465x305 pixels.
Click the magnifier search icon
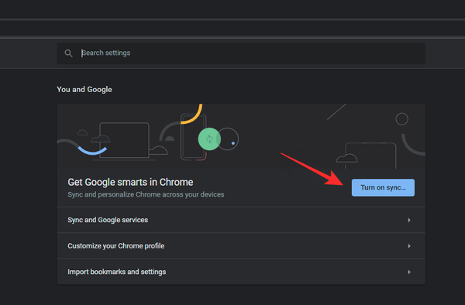(68, 53)
